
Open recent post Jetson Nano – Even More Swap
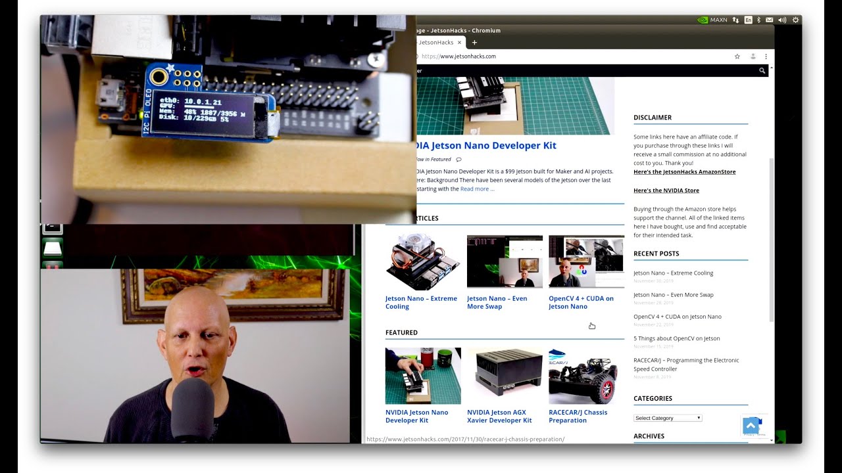tap(673, 294)
